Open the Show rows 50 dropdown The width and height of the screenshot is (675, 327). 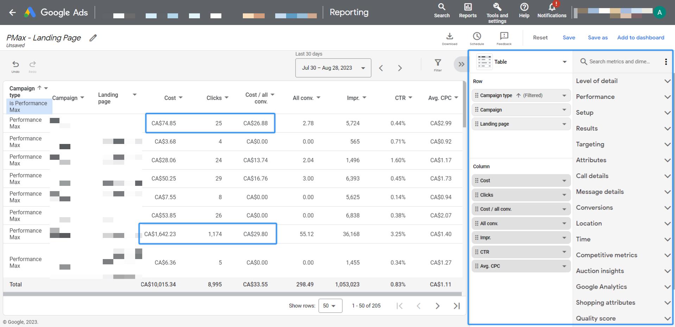point(330,306)
